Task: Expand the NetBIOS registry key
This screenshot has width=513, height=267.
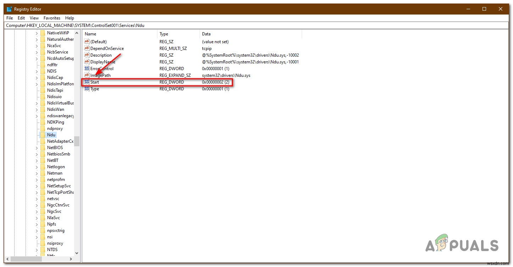Action: 37,147
